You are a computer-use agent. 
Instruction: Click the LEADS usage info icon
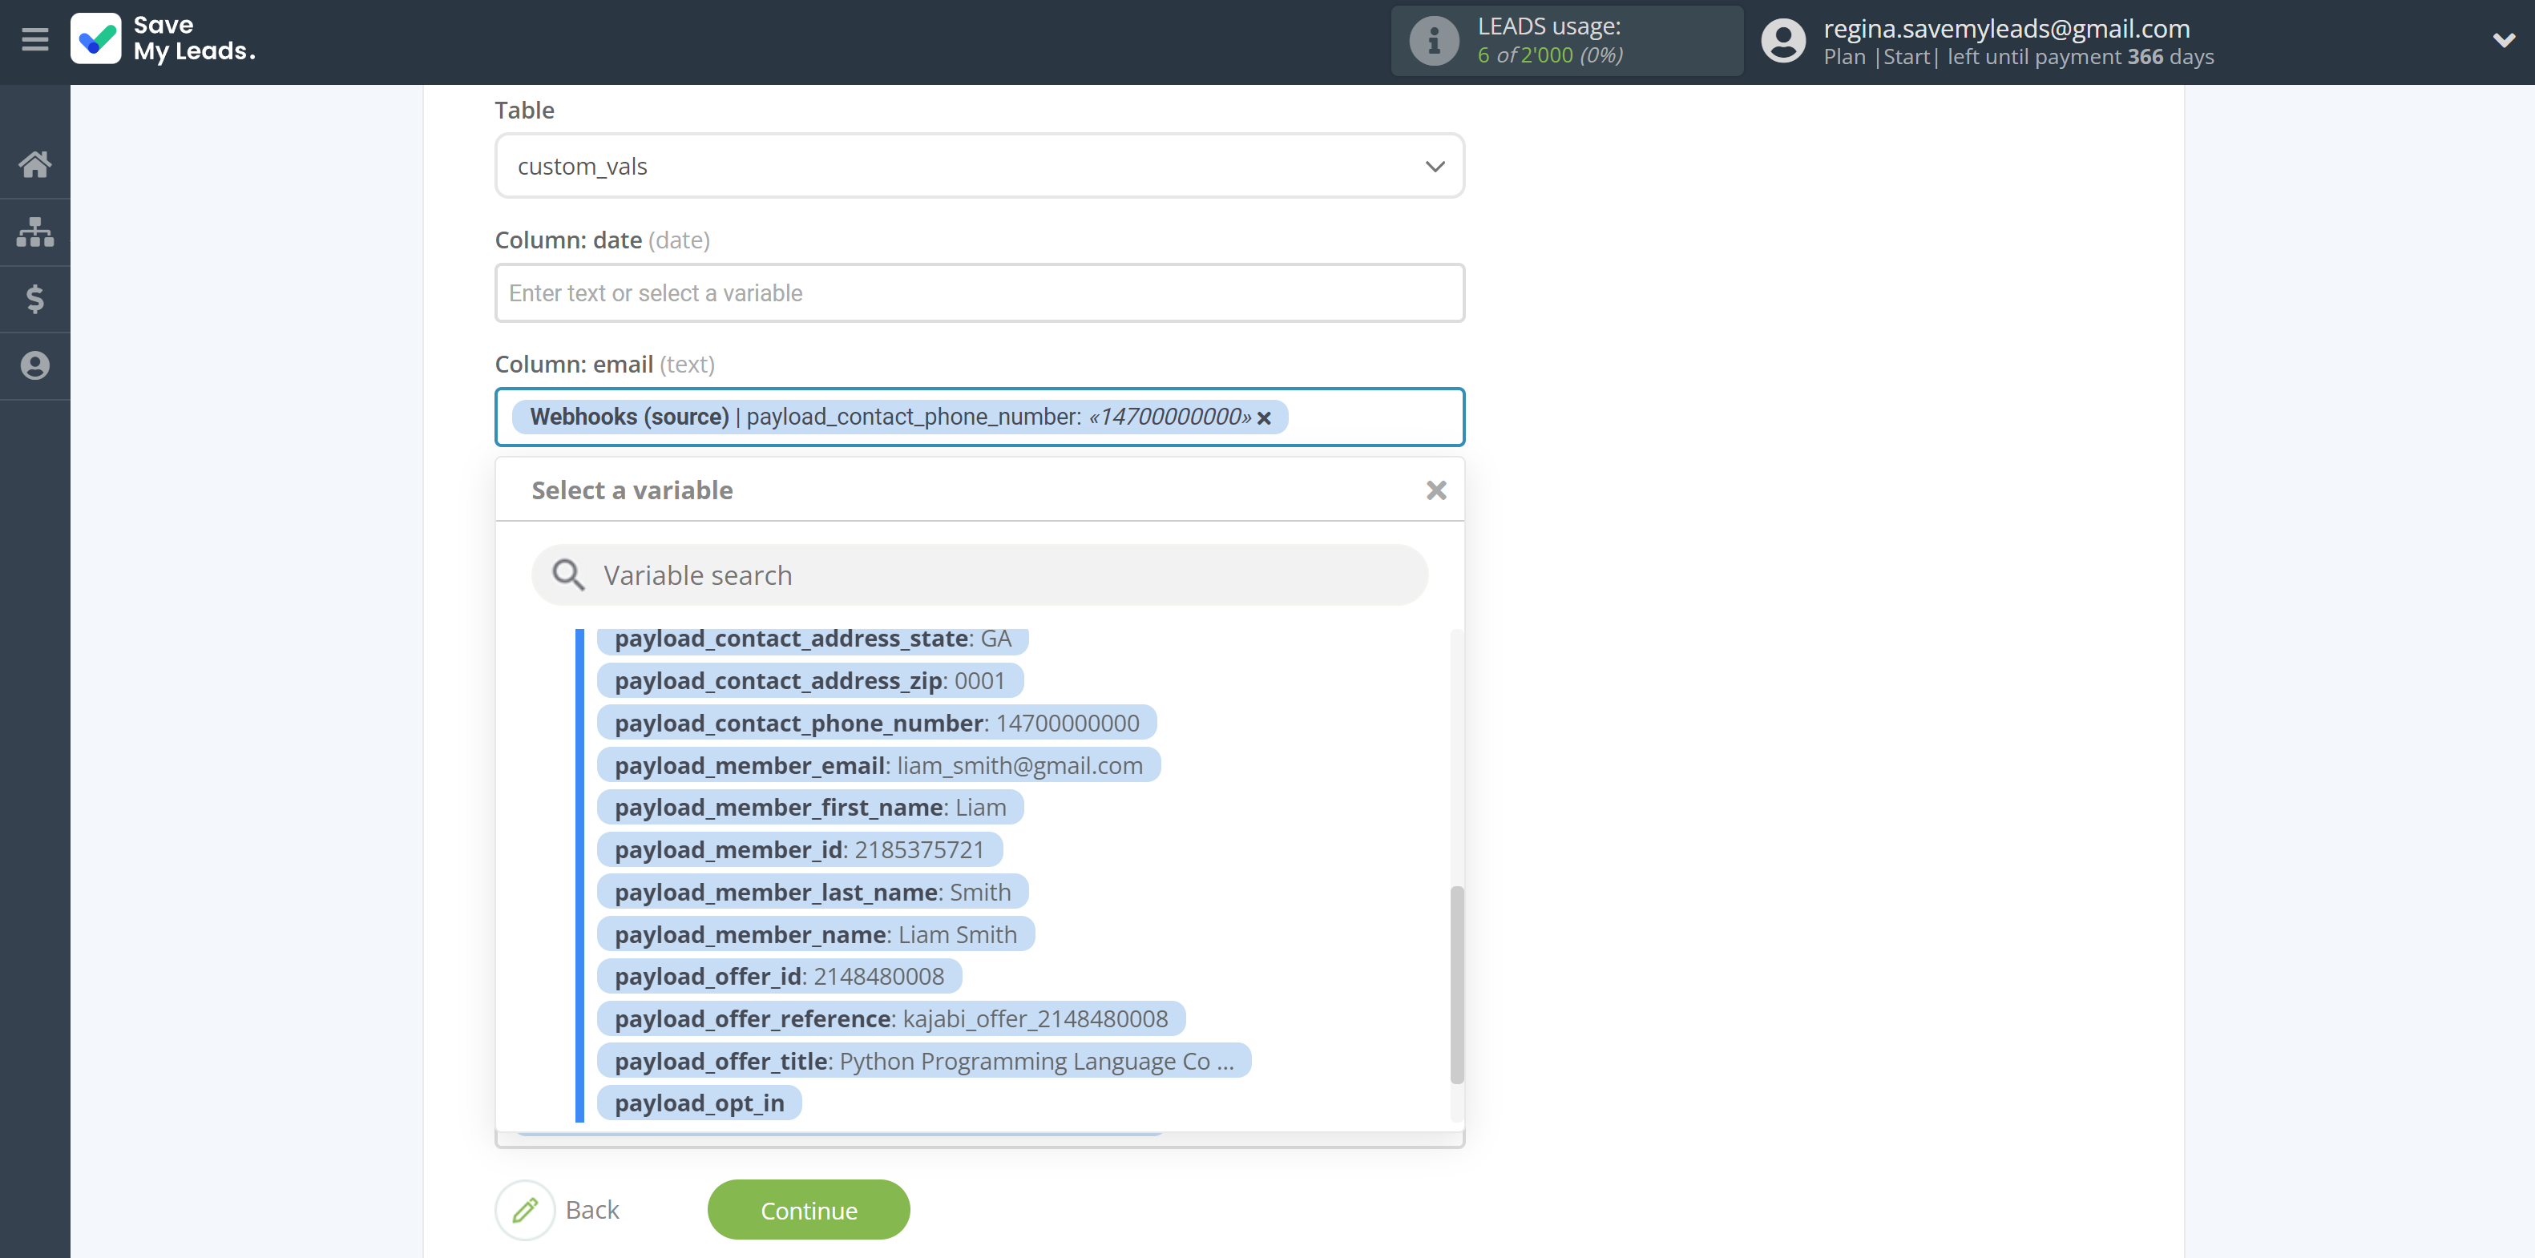(1434, 42)
